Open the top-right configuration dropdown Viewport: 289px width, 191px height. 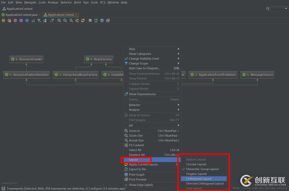(279, 8)
